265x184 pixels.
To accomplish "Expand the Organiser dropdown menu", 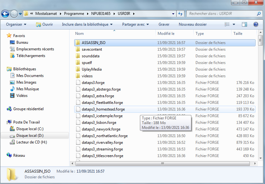I will (16, 24).
